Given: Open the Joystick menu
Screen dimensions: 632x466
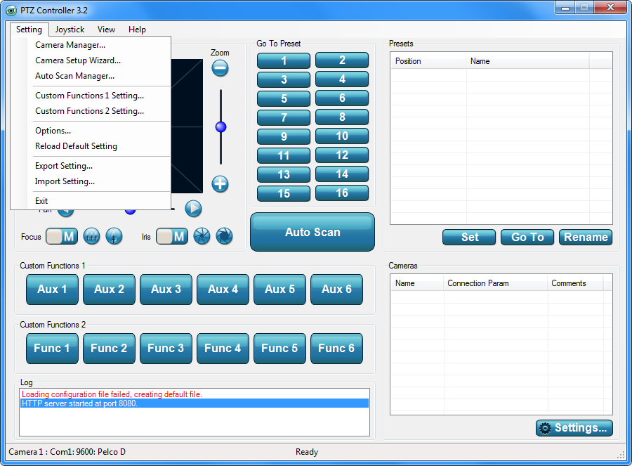Looking at the screenshot, I should click(70, 30).
